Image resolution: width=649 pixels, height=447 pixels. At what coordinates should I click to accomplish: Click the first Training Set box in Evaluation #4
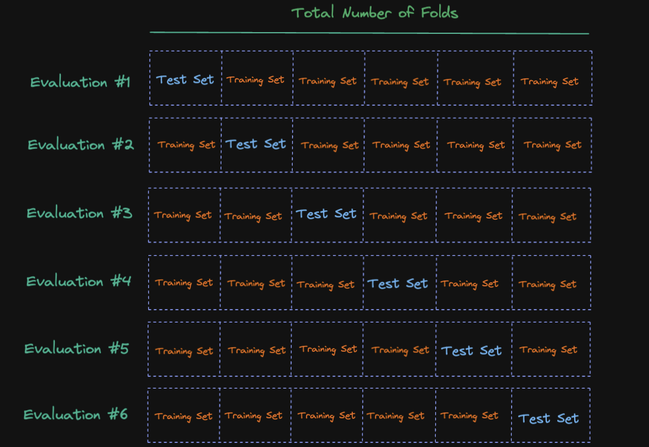(x=184, y=283)
